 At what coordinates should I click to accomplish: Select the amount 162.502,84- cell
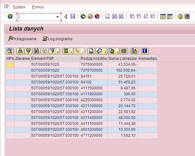123,70
